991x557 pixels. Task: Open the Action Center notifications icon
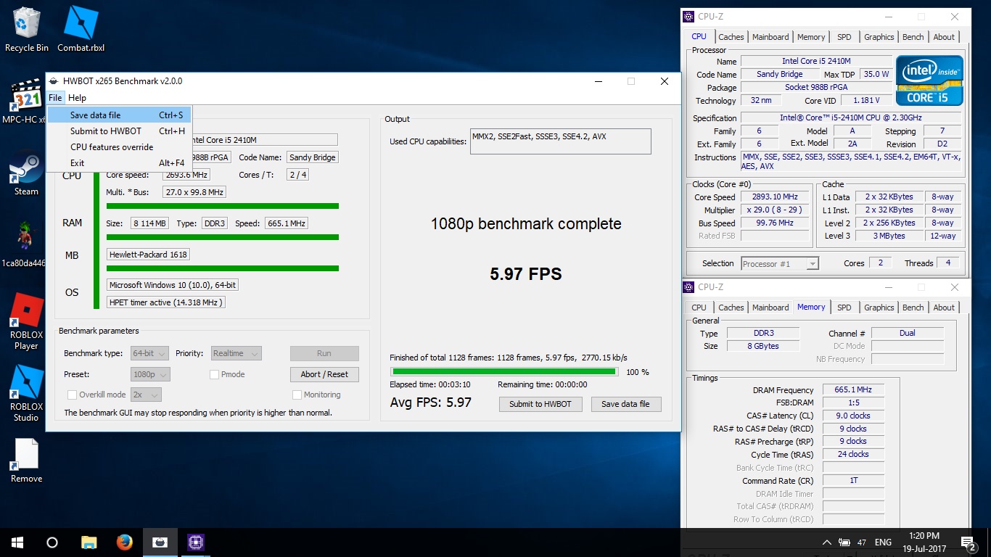[x=968, y=542]
